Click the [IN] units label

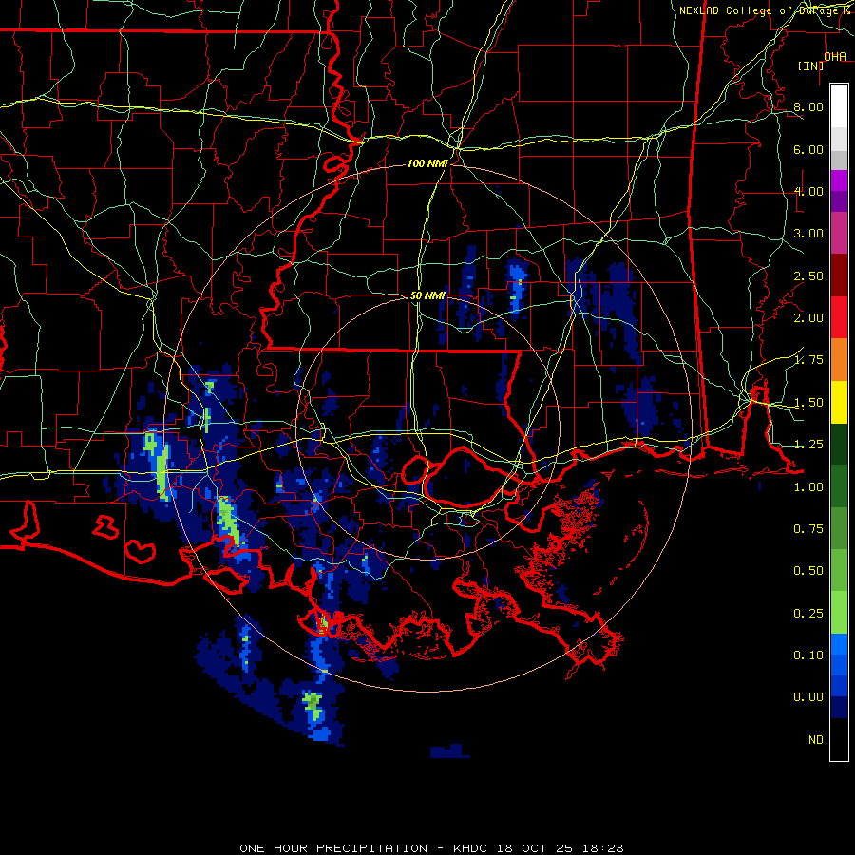[x=811, y=66]
